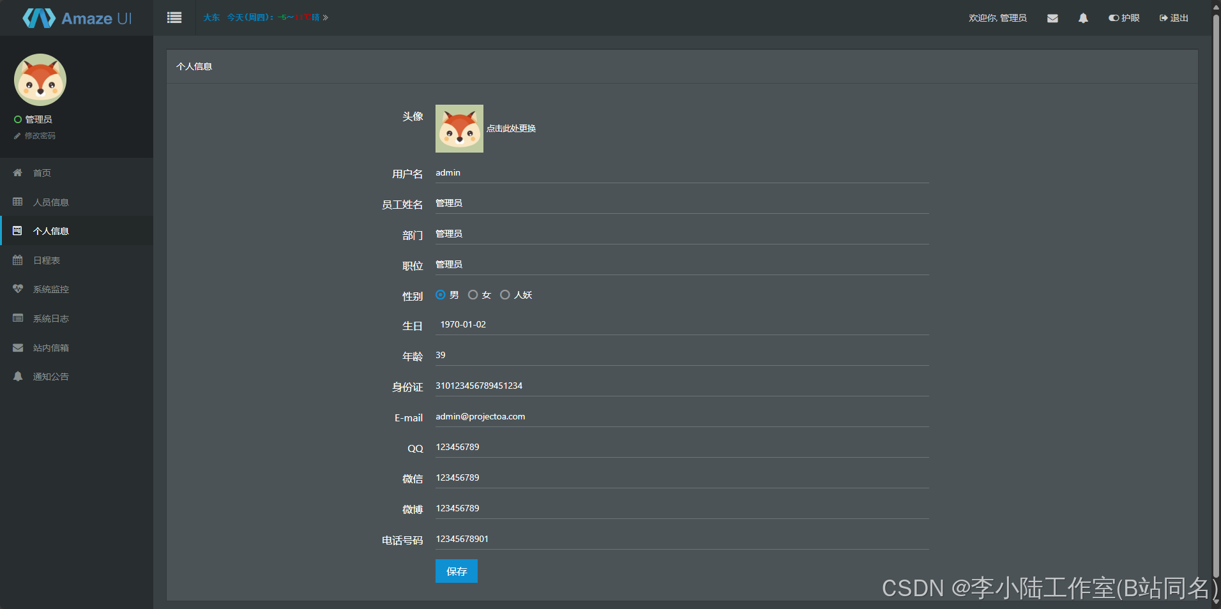1221x609 pixels.
Task: Expand the weather details with the » arrow
Action: (x=324, y=17)
